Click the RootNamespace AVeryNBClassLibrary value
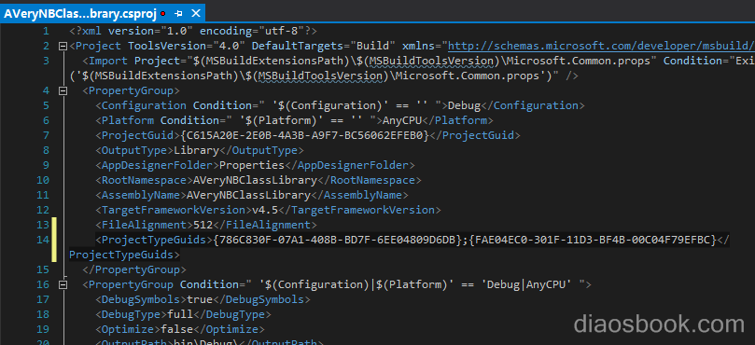 coord(252,181)
